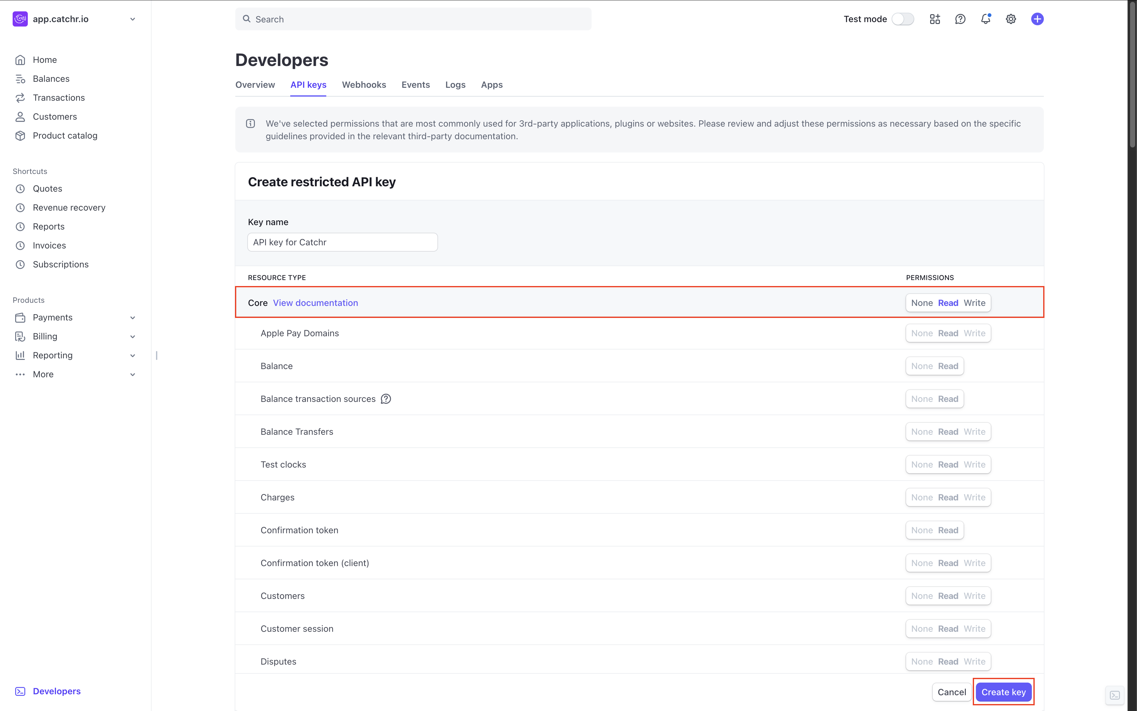Open Product catalog in the sidebar
1137x711 pixels.
tap(65, 135)
